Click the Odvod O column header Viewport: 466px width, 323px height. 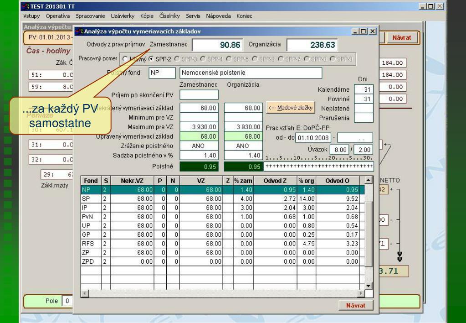[x=338, y=180]
